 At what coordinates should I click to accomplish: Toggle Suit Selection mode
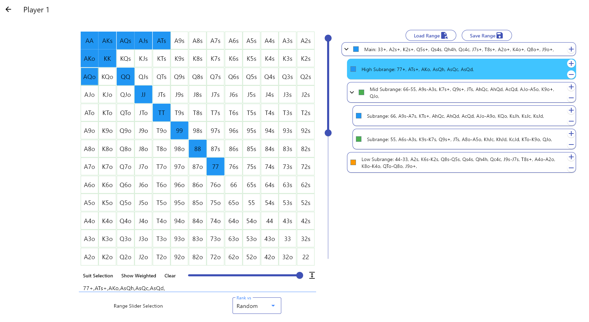click(x=98, y=276)
